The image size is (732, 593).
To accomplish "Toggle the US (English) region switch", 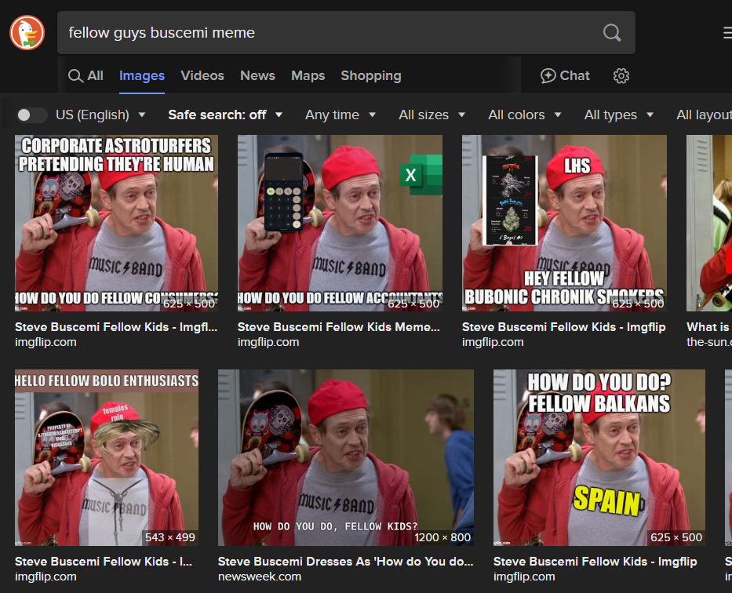I will pyautogui.click(x=32, y=115).
